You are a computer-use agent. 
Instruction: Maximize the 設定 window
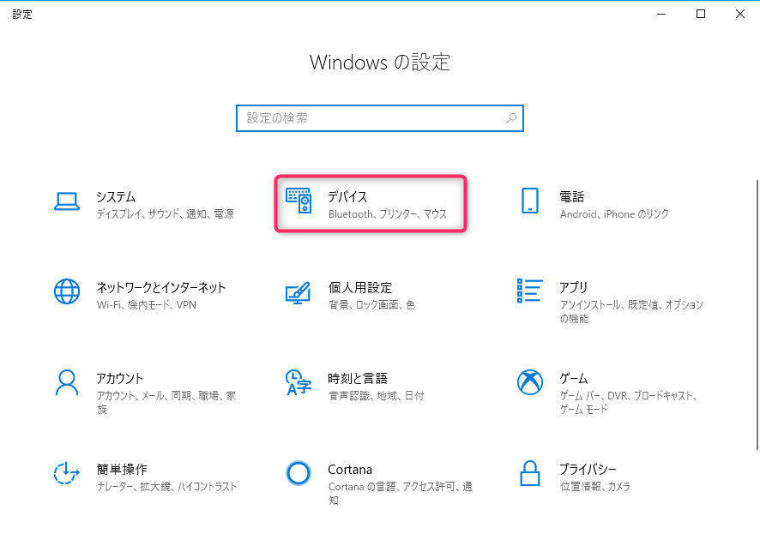click(x=701, y=14)
